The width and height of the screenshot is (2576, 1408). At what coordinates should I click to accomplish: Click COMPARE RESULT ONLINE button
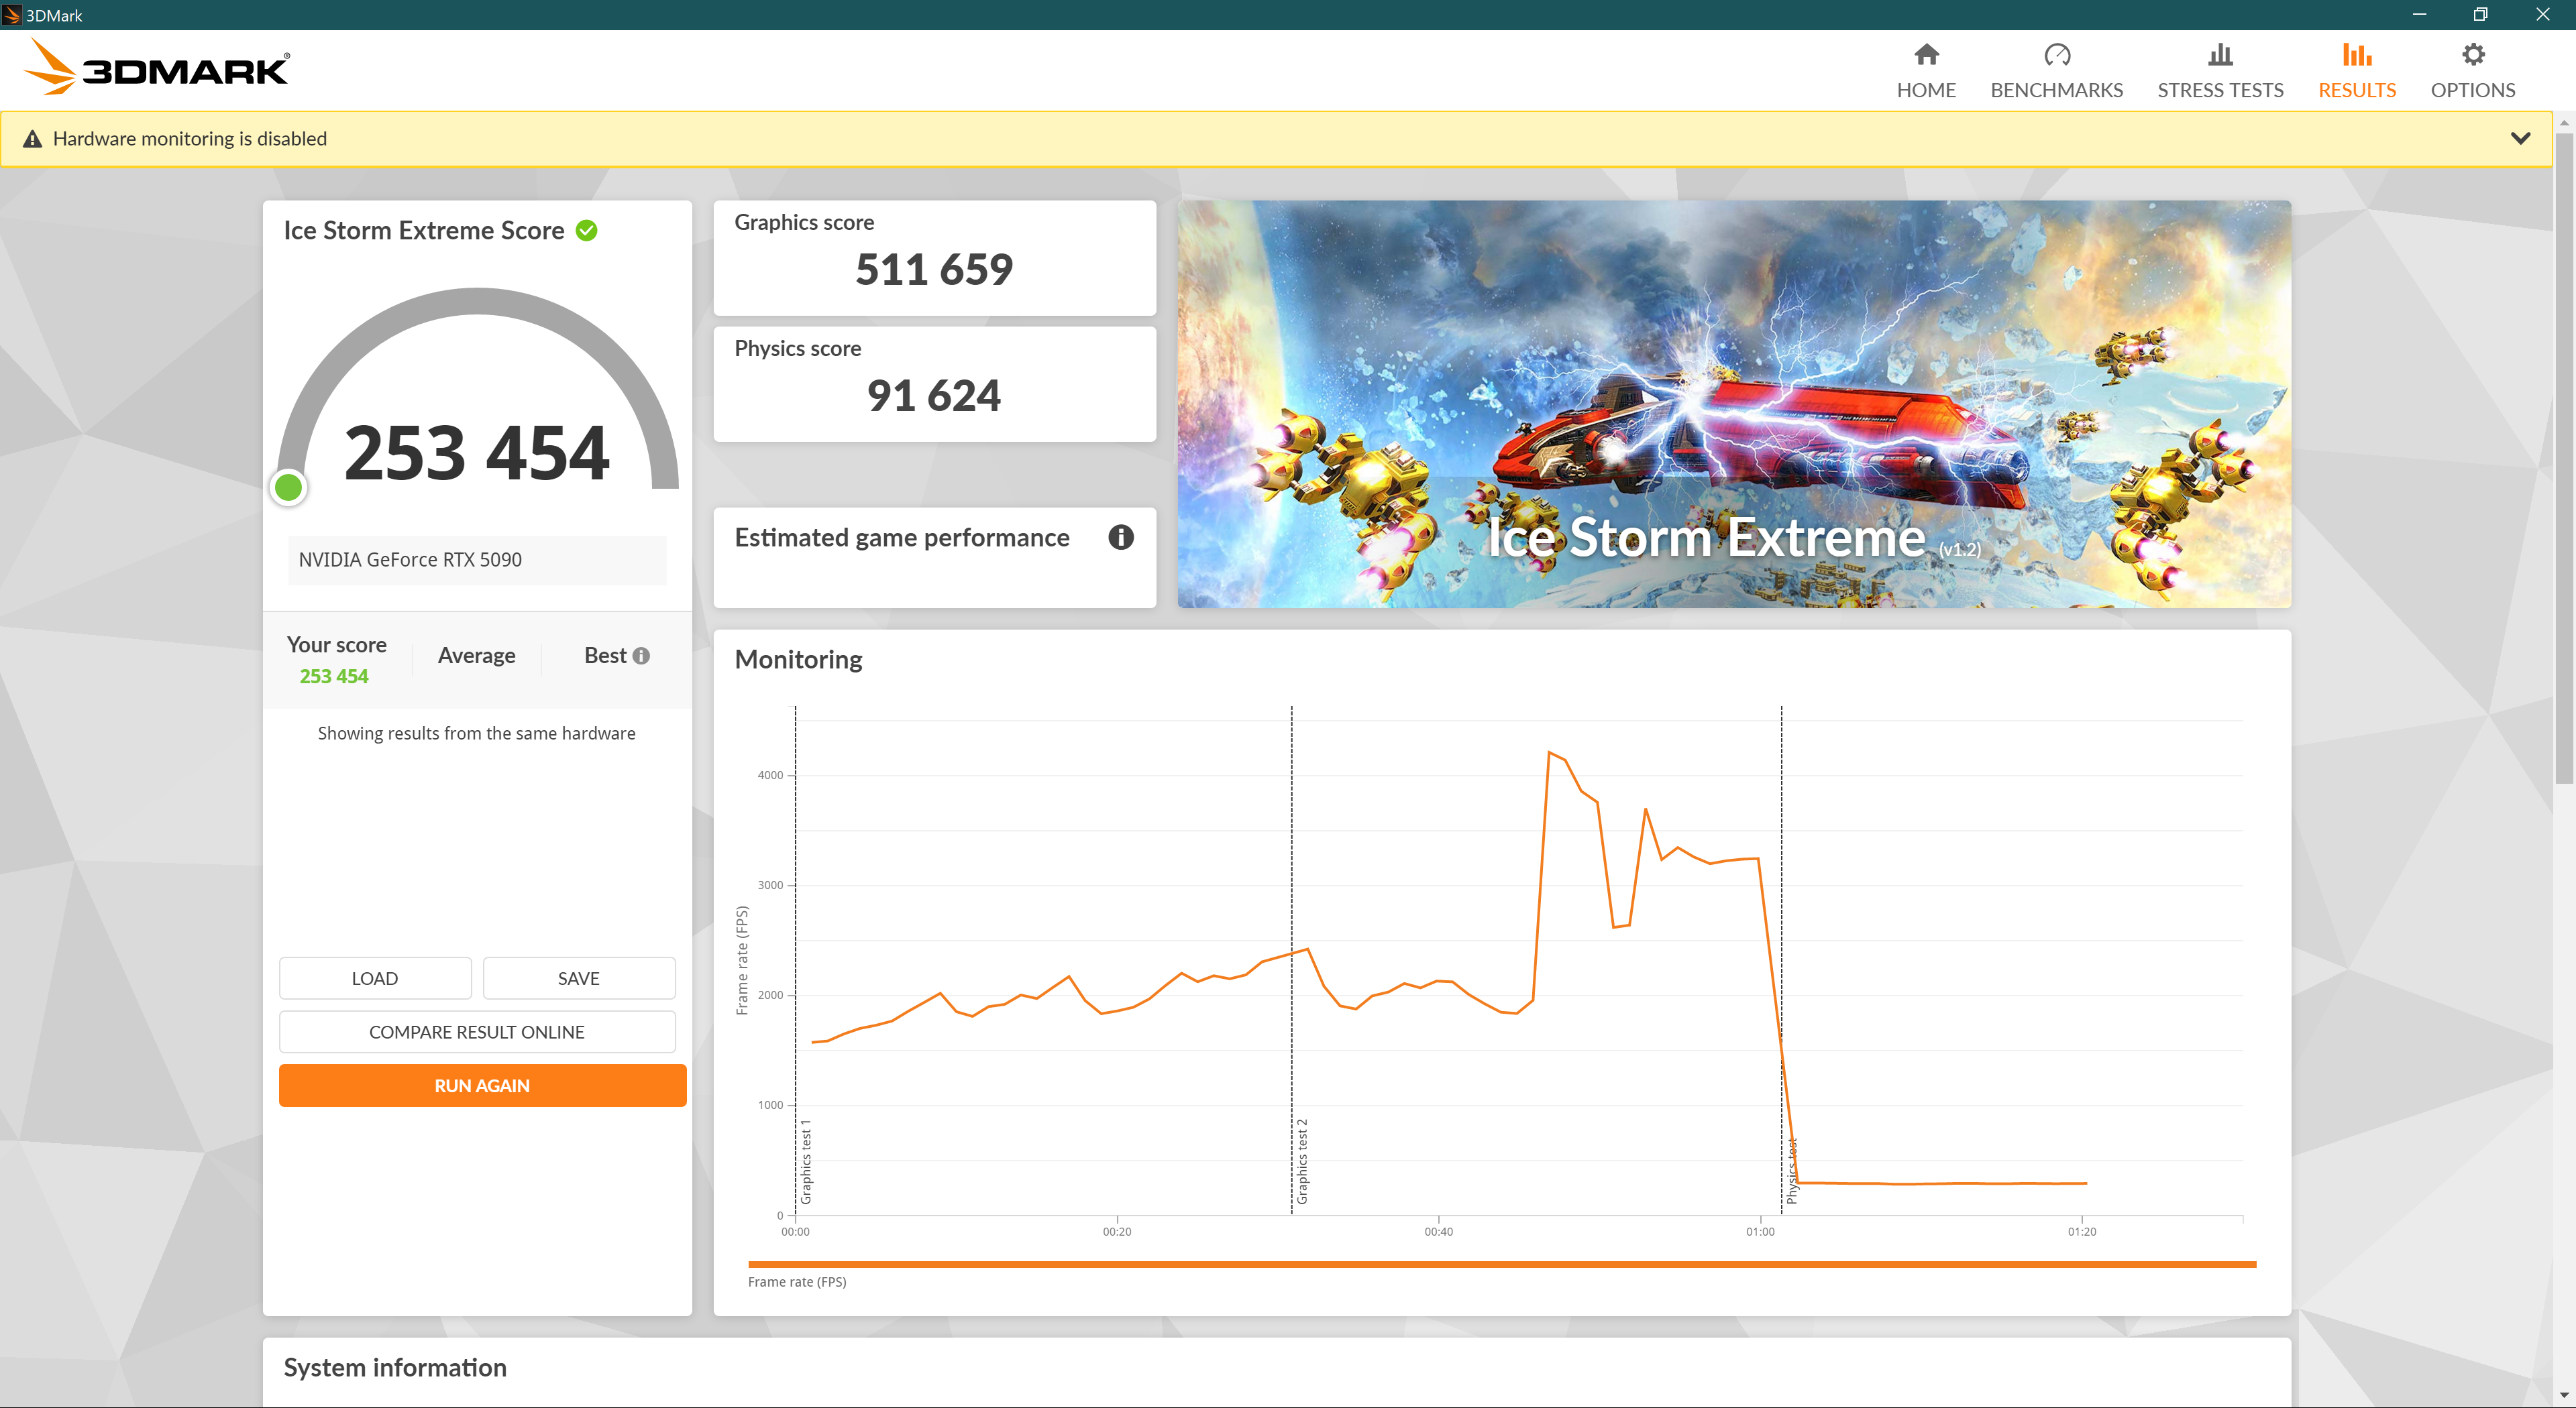click(x=477, y=1033)
